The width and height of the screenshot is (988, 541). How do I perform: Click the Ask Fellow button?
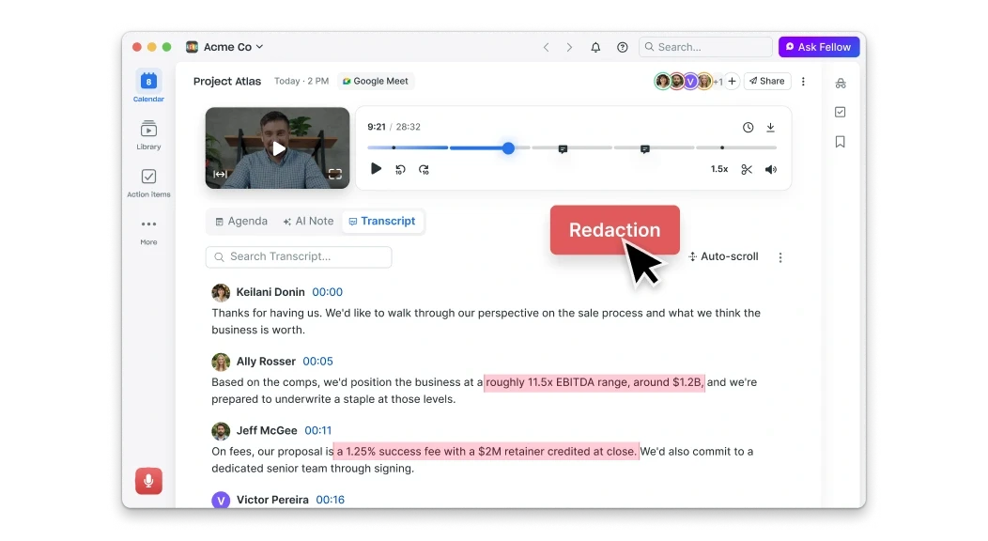click(819, 47)
